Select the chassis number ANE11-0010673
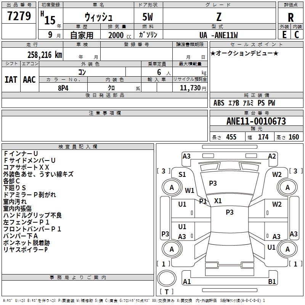Viewport: 305px width, 305px height. tap(256, 121)
